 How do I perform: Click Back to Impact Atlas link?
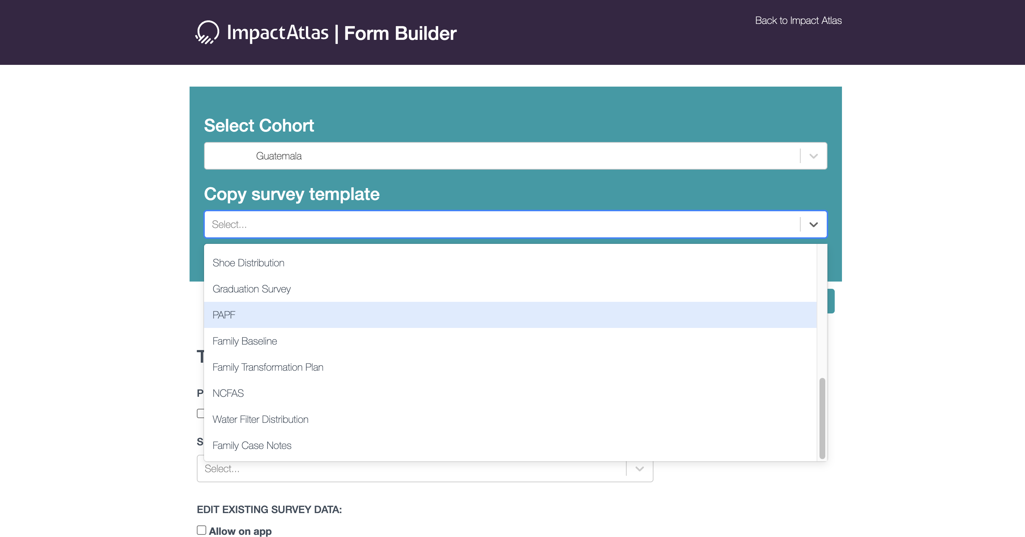coord(798,20)
